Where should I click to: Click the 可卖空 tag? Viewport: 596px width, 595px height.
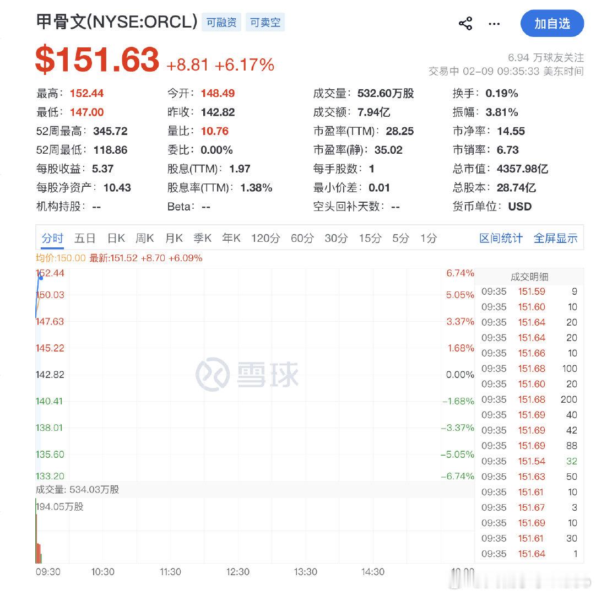[265, 22]
